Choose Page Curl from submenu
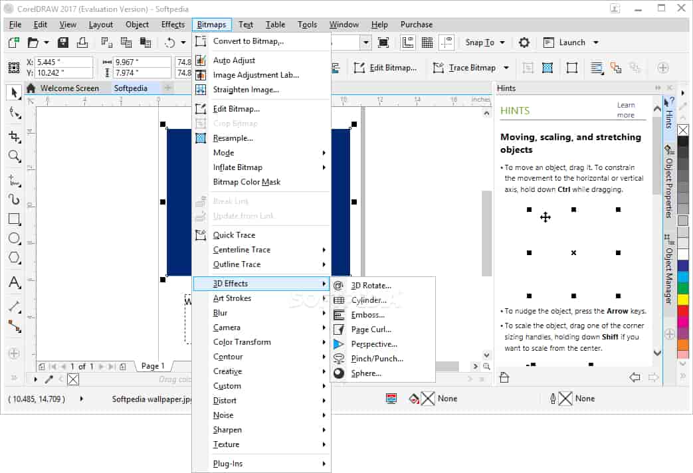The height and width of the screenshot is (473, 693). (383, 330)
